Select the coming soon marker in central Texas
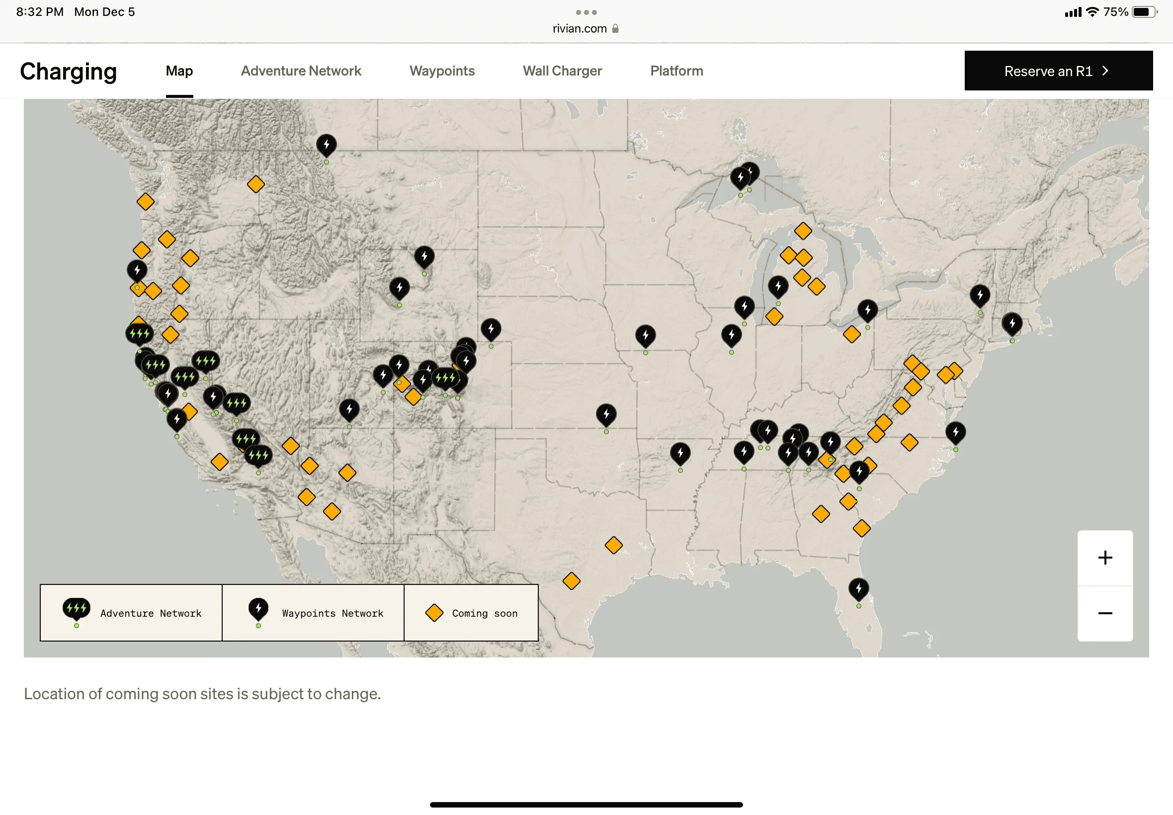 613,545
